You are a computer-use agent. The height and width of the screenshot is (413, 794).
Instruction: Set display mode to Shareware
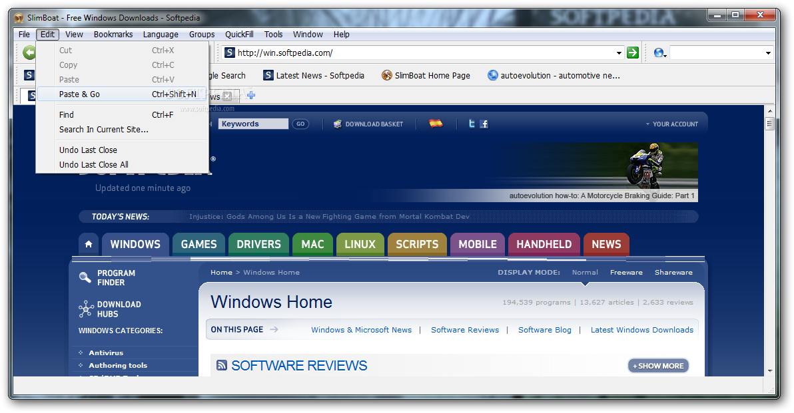pyautogui.click(x=673, y=272)
